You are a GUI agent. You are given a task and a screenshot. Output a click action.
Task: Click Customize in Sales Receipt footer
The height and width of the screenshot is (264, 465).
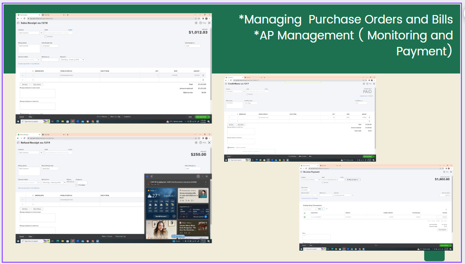point(127,116)
